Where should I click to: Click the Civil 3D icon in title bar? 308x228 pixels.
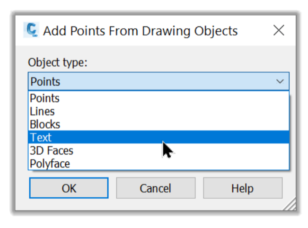(x=32, y=31)
